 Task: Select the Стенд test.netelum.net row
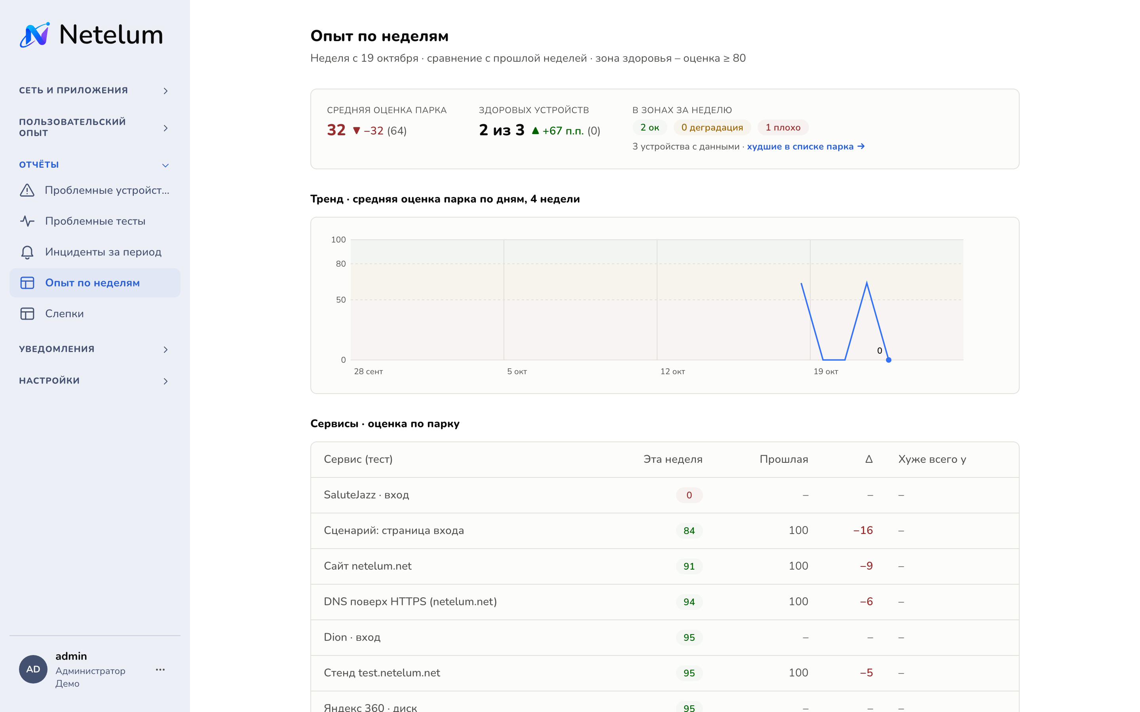[665, 673]
